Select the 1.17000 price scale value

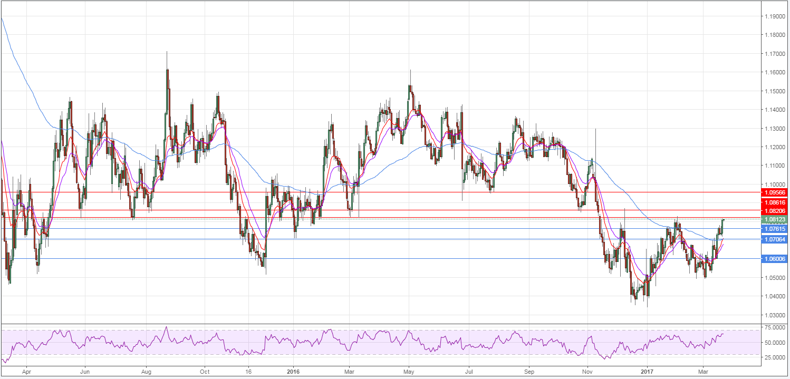776,54
